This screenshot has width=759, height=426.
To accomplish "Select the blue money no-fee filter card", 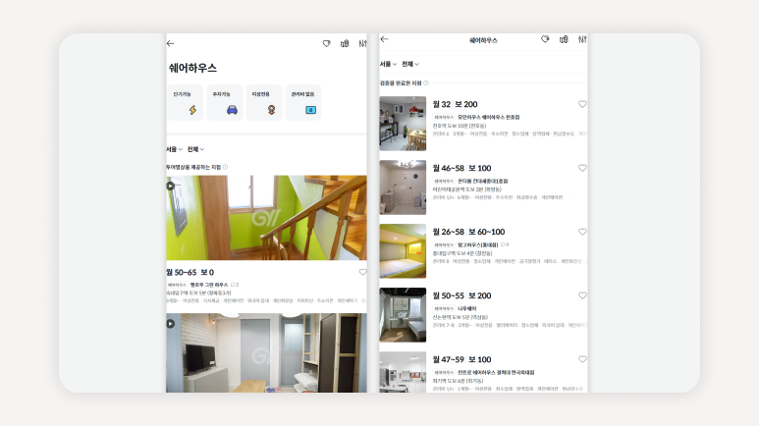I will tap(303, 103).
